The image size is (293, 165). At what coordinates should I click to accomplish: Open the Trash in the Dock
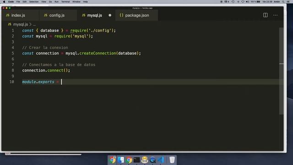172,160
